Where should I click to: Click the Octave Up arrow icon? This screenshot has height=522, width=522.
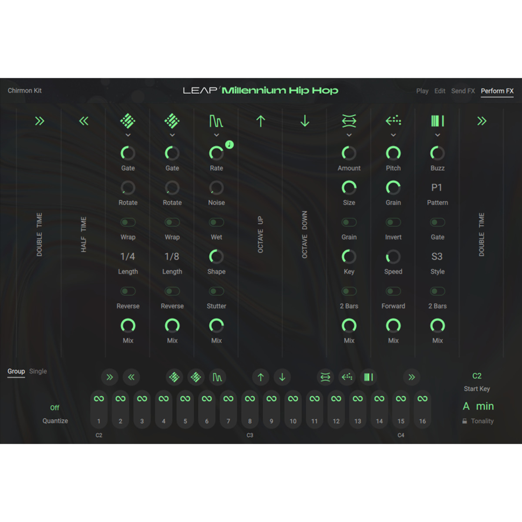[261, 121]
